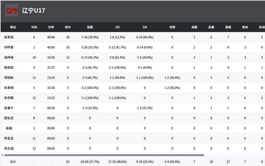The width and height of the screenshot is (265, 166).
Task: Click the 篮板 column header
Action: (x=228, y=27)
